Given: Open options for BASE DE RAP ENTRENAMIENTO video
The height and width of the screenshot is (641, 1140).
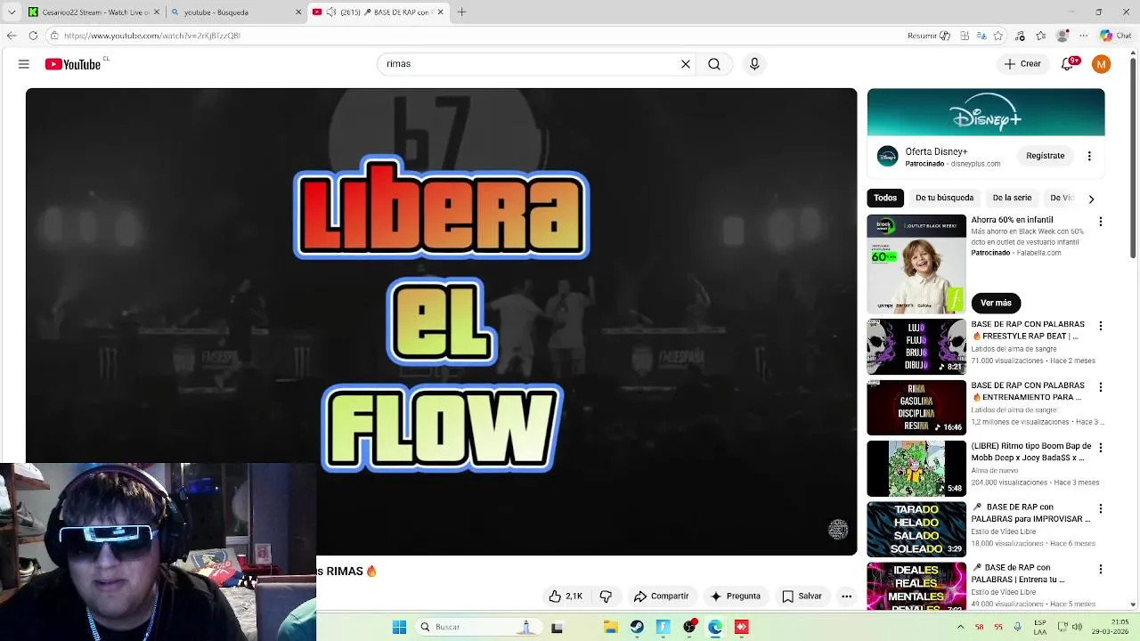Looking at the screenshot, I should [x=1100, y=387].
